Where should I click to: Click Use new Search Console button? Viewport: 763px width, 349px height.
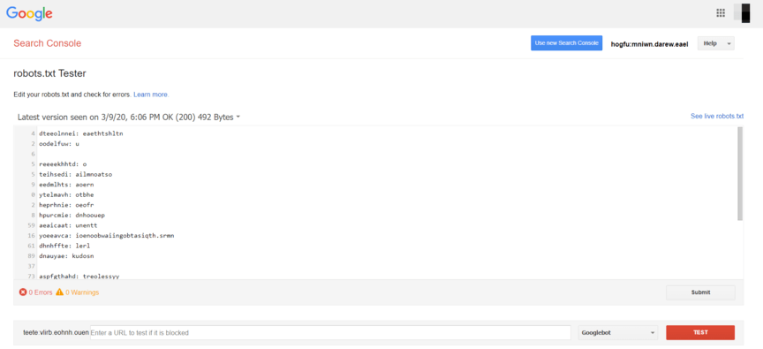click(x=566, y=42)
